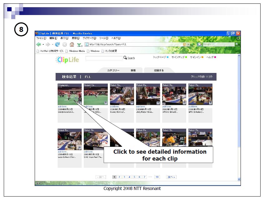Click the publicne link under GPS (Sweden) clip

[193, 107]
